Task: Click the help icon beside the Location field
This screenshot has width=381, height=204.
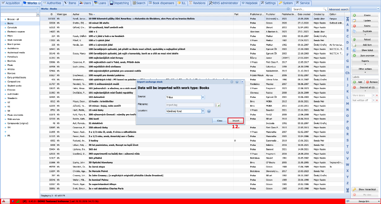Action: pyautogui.click(x=209, y=111)
